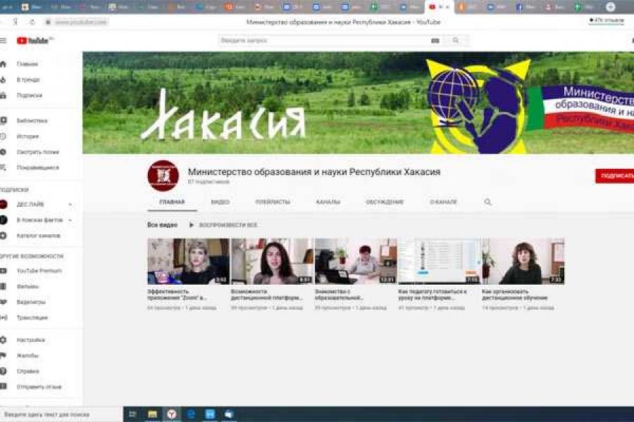Expand the В поисках фактов subscription arrow
This screenshot has width=634, height=422.
point(70,220)
